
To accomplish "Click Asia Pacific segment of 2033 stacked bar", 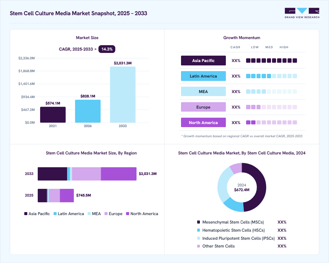I will 53,174.
